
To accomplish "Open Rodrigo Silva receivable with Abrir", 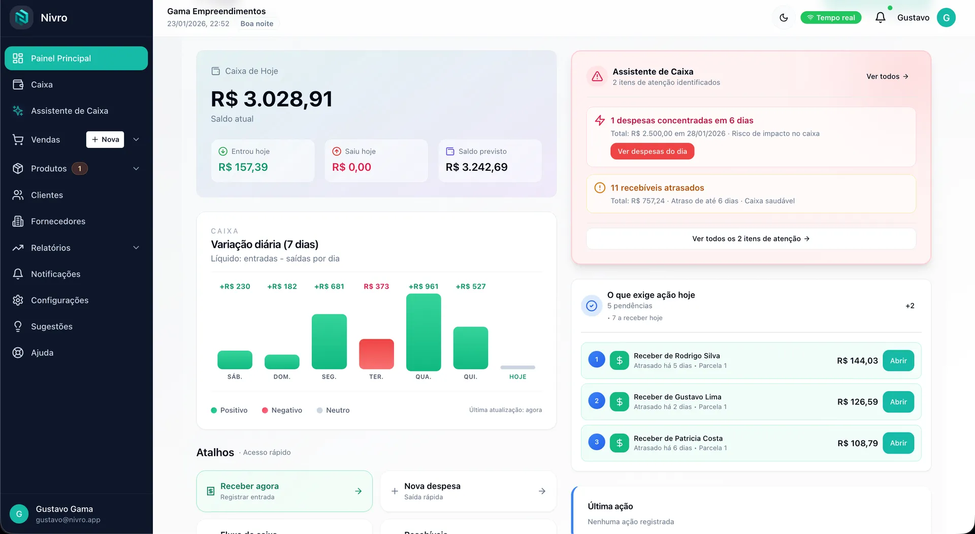I will tap(898, 361).
